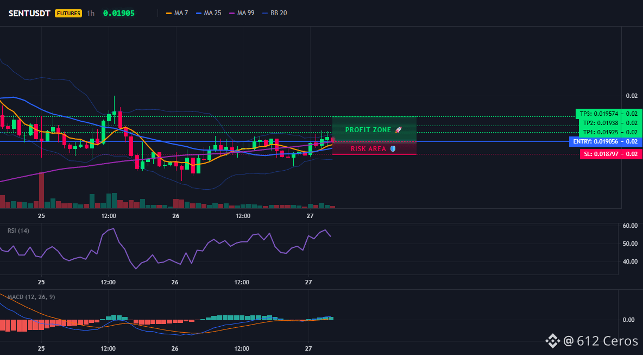Click the FUTURES badge
The height and width of the screenshot is (355, 643).
pos(68,13)
